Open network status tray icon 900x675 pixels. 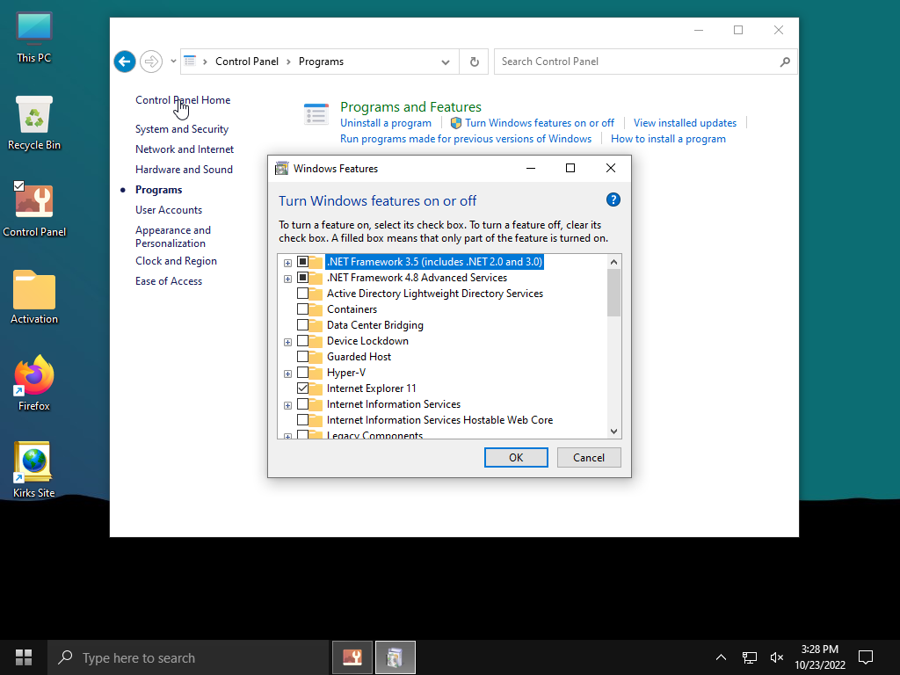(x=749, y=657)
